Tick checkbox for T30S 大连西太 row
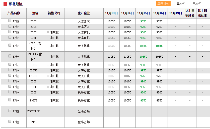210x129 pixels. [x=10, y=21]
